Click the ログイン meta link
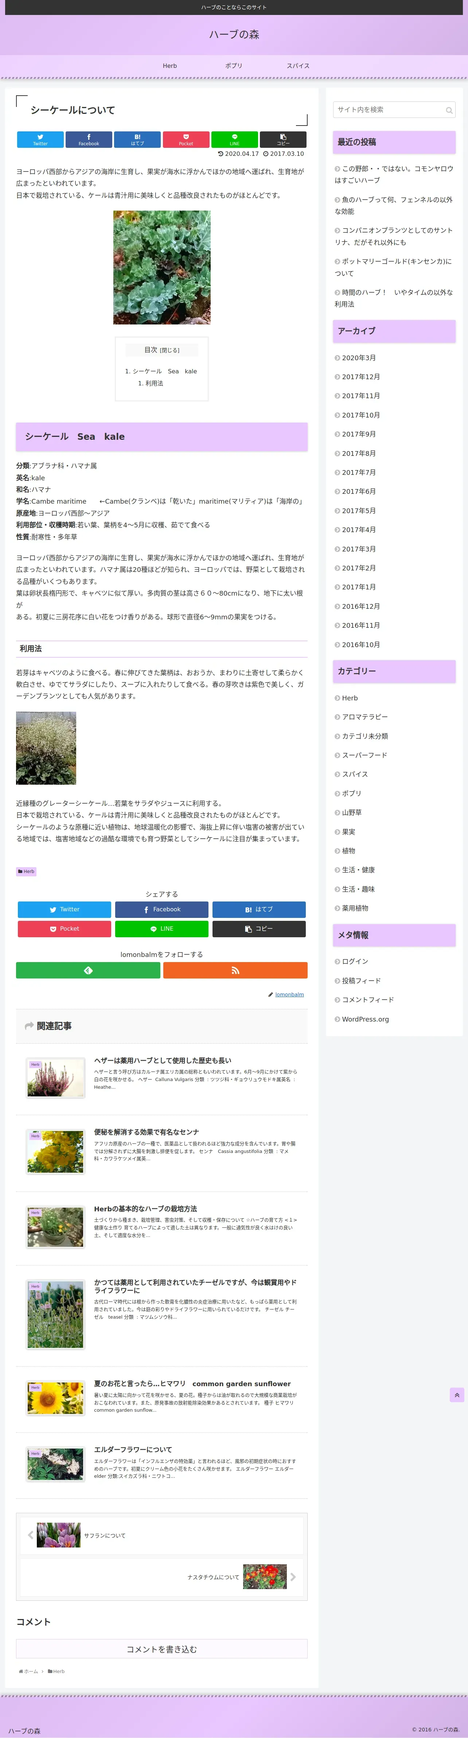468x1738 pixels. tap(355, 961)
